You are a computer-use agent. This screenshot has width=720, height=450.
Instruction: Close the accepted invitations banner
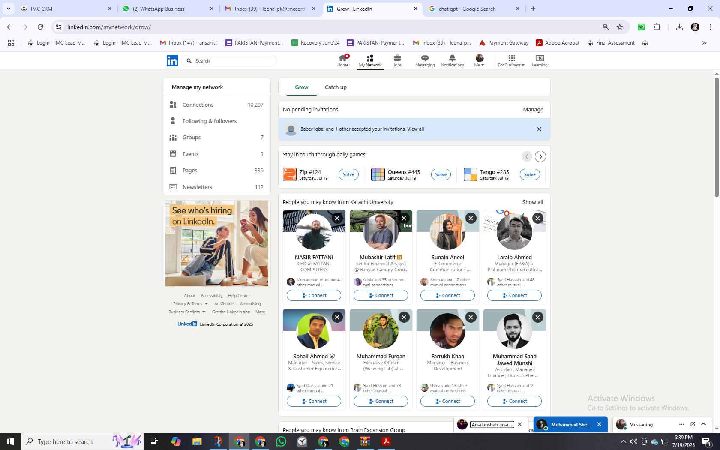[x=539, y=129]
